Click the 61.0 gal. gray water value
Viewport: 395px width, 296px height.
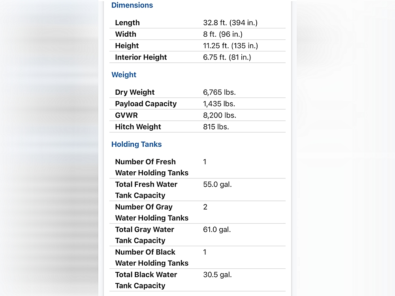coord(217,229)
